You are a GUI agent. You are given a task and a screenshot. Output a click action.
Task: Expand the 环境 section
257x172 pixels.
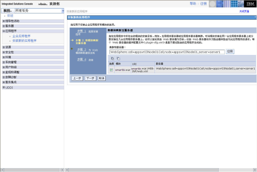[4, 57]
